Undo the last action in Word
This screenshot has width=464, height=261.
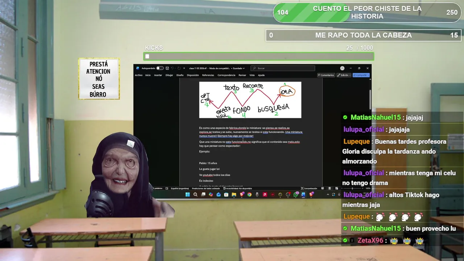172,68
